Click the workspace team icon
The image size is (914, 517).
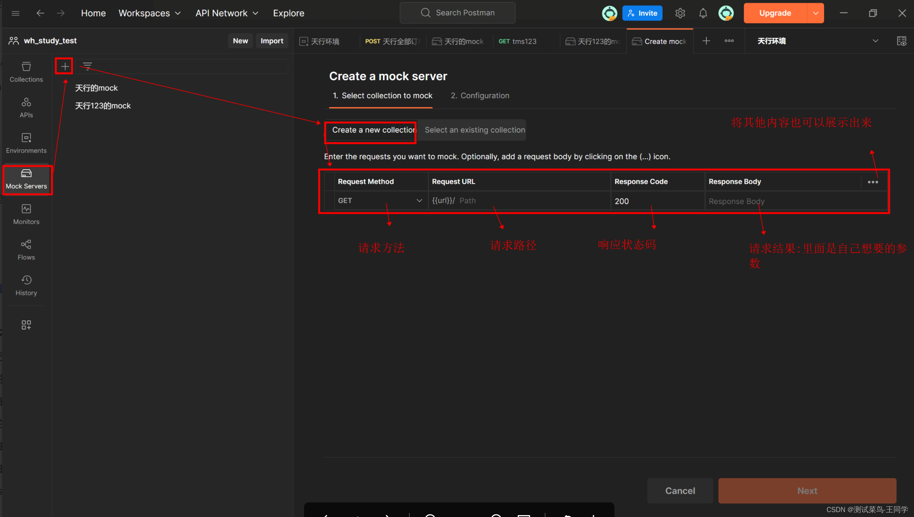[x=13, y=41]
